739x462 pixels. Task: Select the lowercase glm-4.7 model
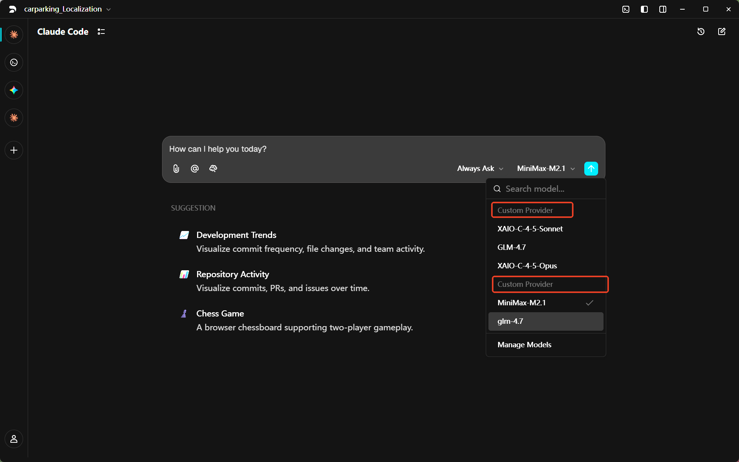(x=546, y=321)
